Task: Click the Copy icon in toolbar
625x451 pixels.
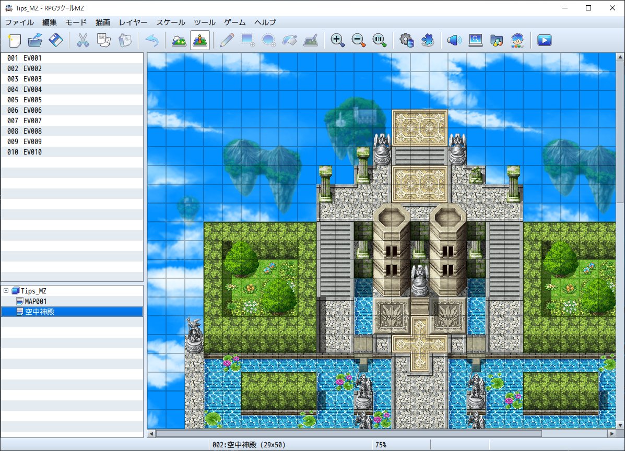Action: 103,40
